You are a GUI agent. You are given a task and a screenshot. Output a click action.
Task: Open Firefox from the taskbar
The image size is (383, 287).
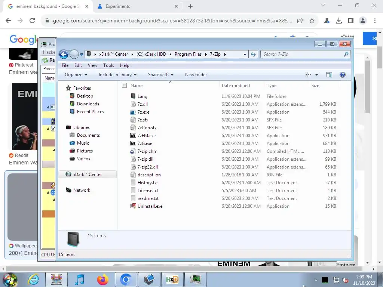103,280
